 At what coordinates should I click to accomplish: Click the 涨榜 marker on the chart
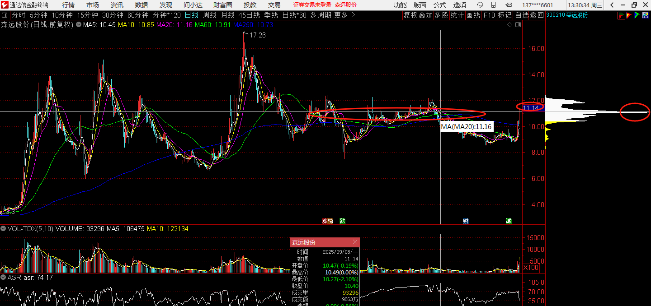(327, 221)
